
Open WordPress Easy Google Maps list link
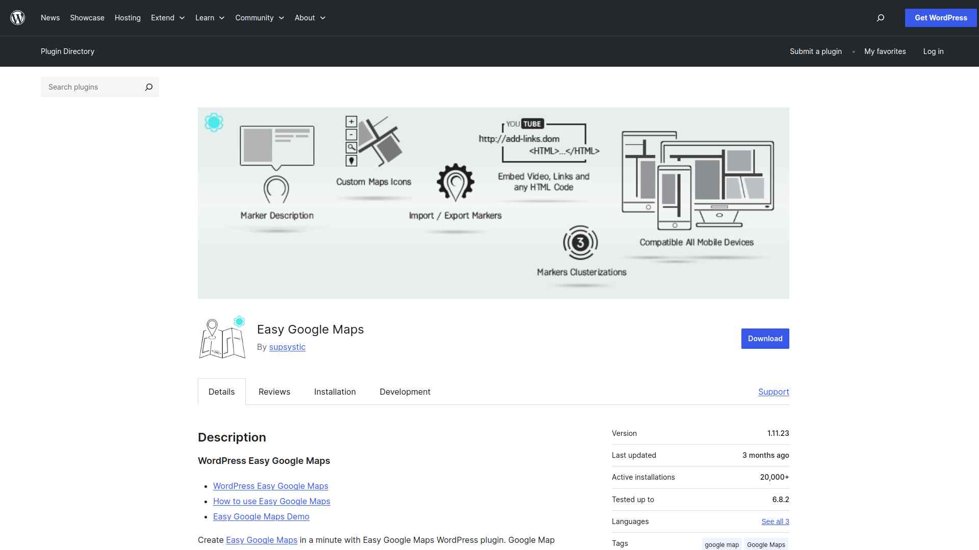270,486
